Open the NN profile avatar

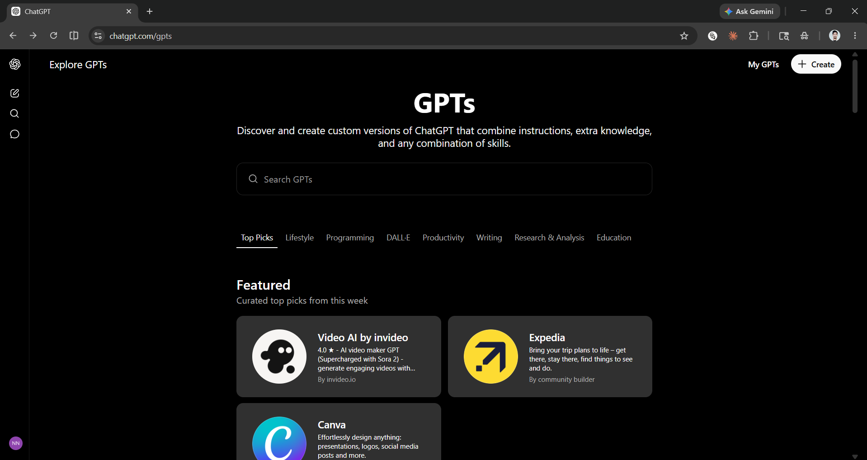pyautogui.click(x=16, y=443)
